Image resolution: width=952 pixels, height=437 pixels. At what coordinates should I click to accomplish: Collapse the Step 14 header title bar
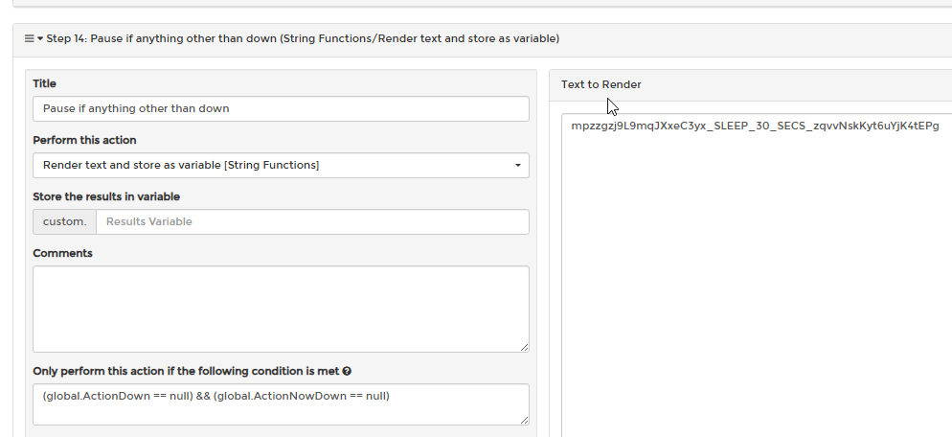pos(483,39)
